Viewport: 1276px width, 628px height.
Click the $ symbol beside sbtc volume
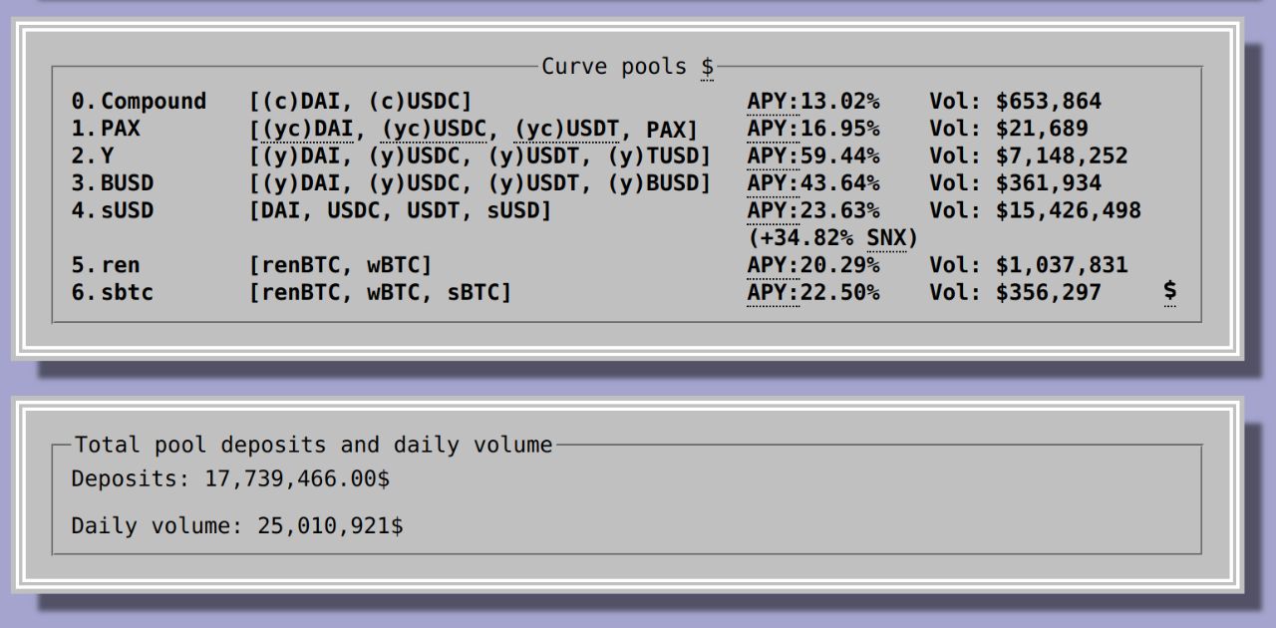(1169, 291)
